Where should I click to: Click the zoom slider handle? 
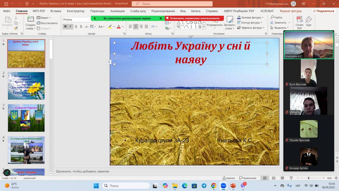pyautogui.click(x=308, y=178)
